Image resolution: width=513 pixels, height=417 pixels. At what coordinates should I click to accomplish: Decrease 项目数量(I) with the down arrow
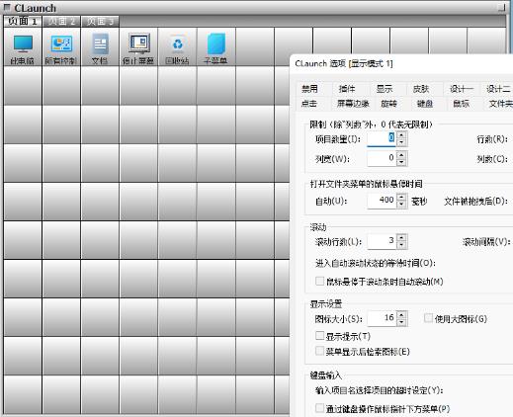tap(401, 142)
